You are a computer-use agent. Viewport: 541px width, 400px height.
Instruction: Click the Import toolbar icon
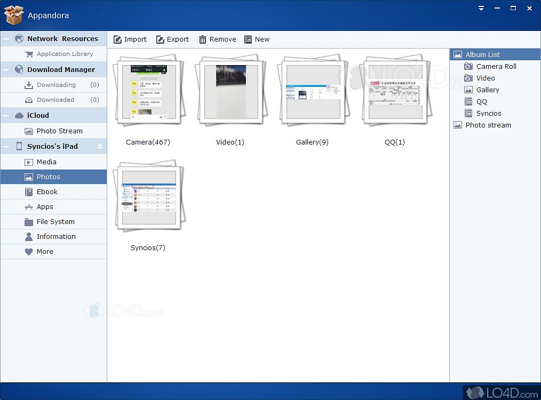click(118, 39)
